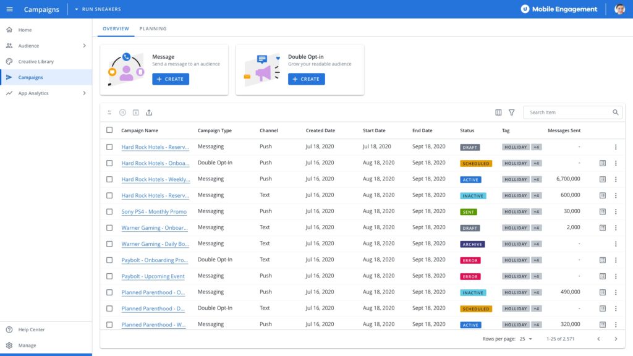Open more options for Warner Gaming - Daily Bo row
This screenshot has width=633, height=356.
pyautogui.click(x=616, y=244)
